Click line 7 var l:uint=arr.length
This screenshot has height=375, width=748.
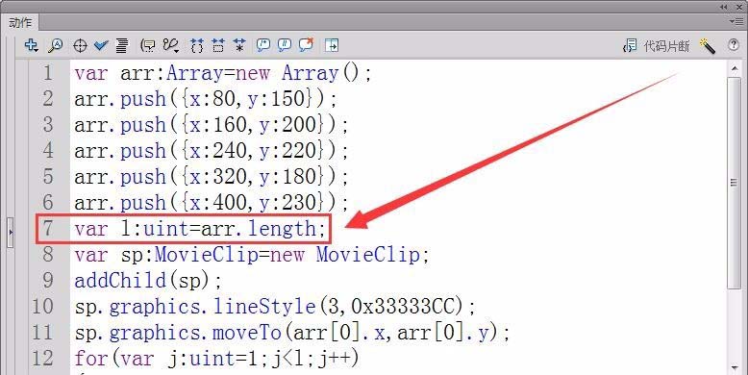click(200, 229)
